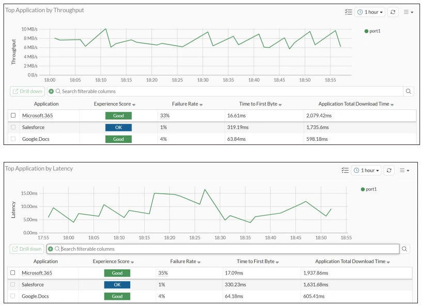Viewport: 423px width, 307px height.
Task: Click search magnifier in Throughput table
Action: click(x=409, y=91)
